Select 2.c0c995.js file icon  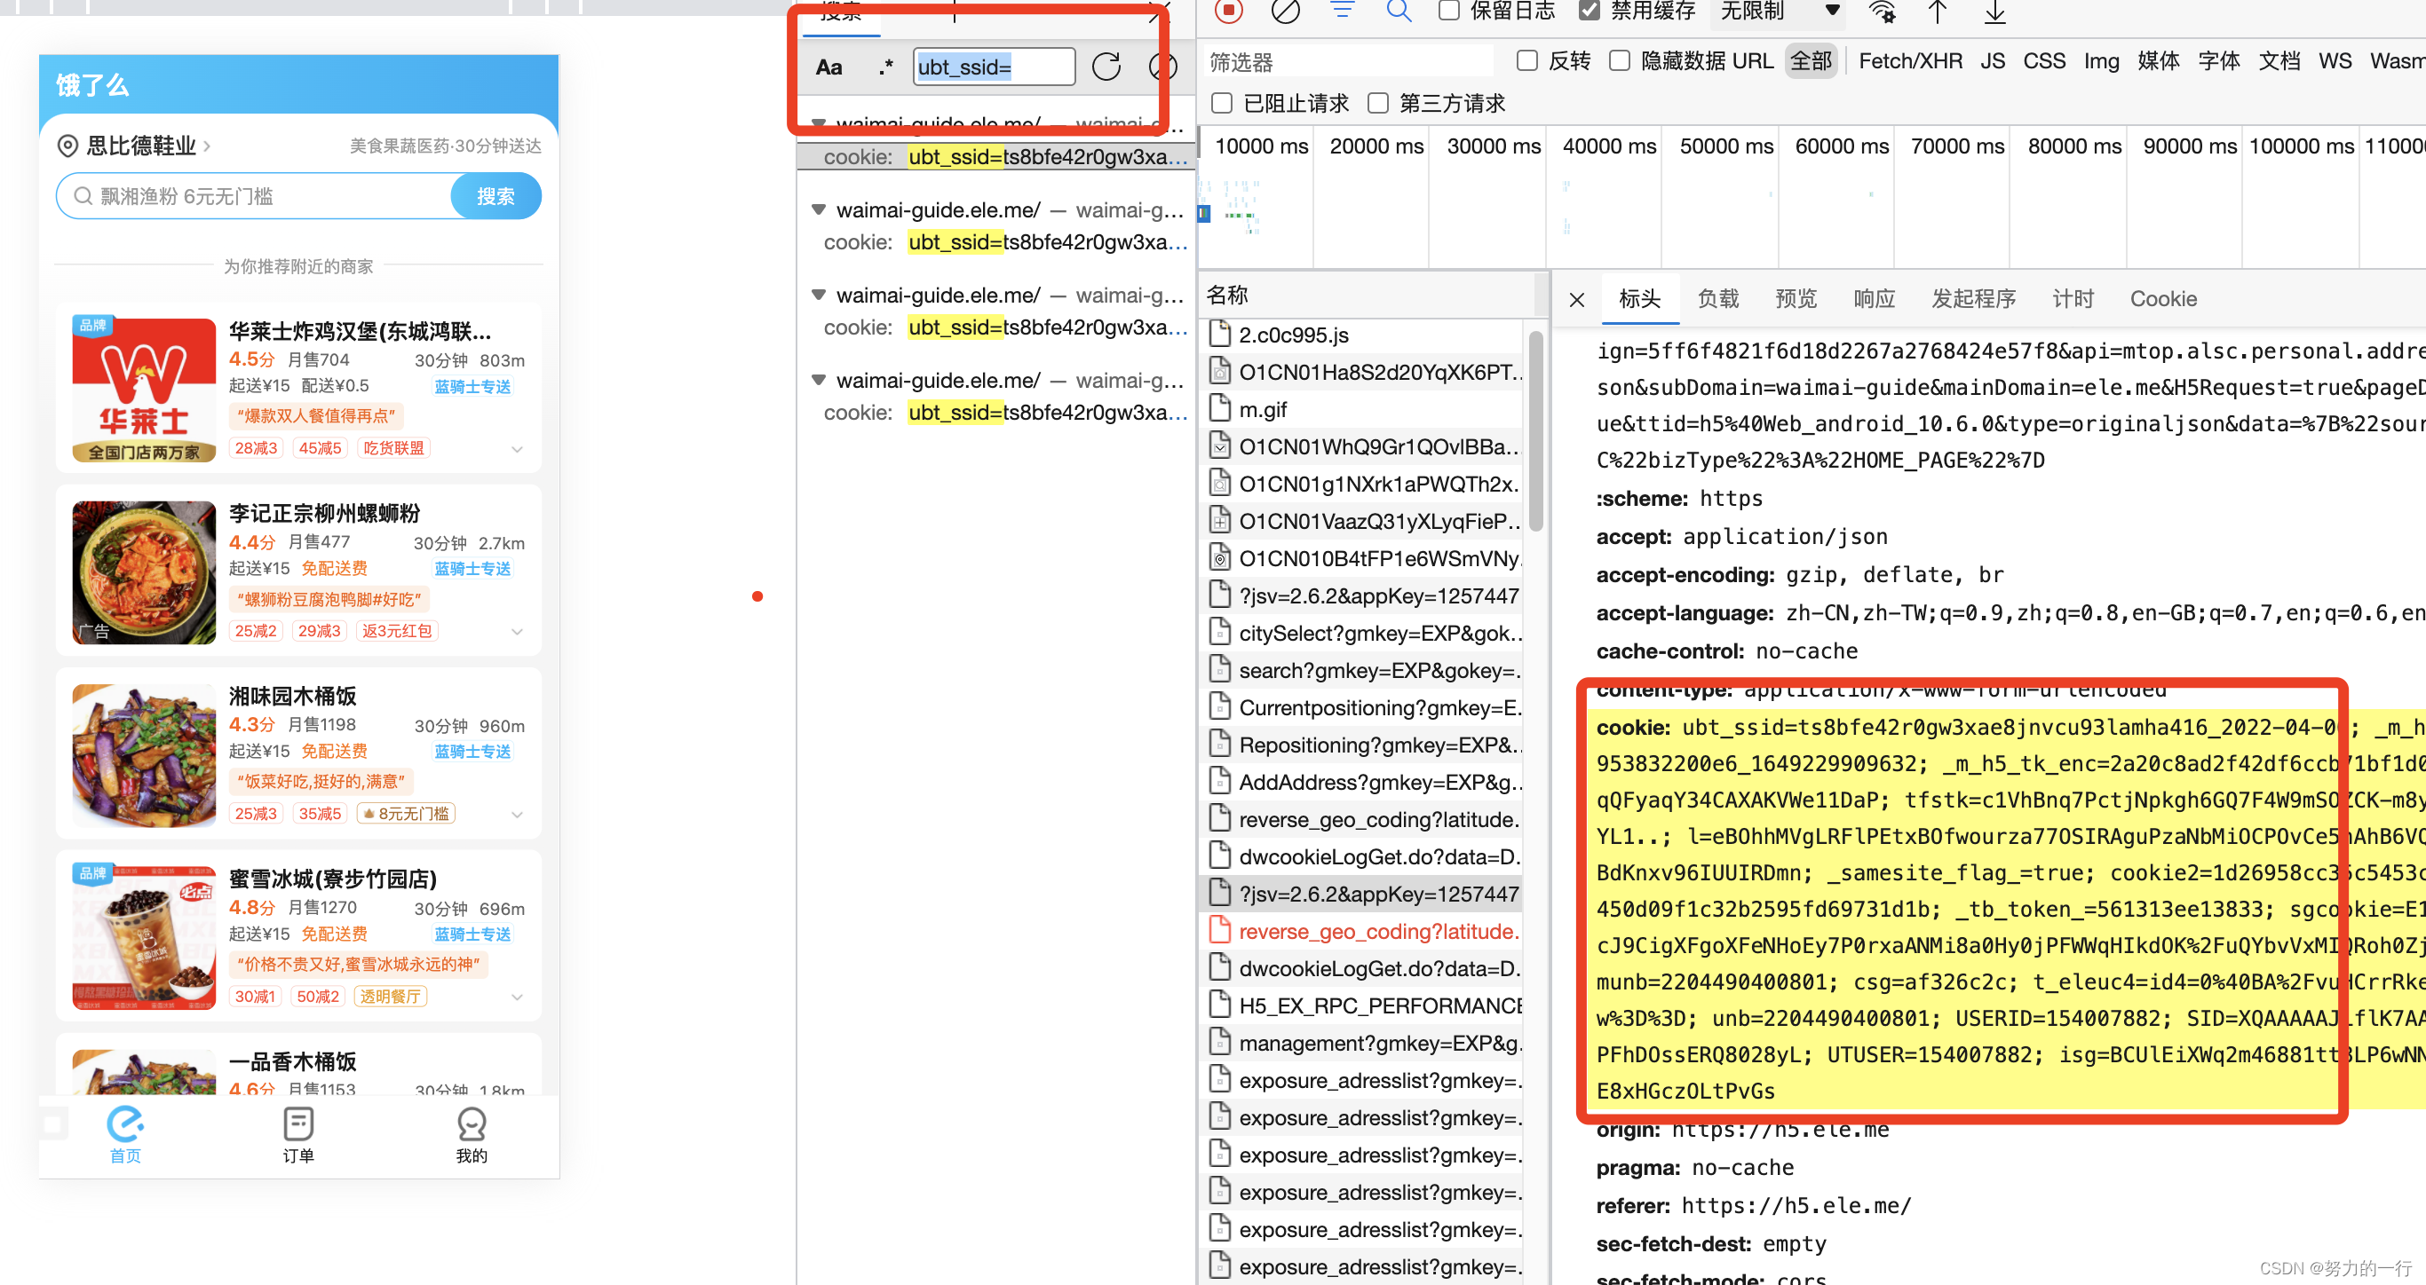(1220, 335)
